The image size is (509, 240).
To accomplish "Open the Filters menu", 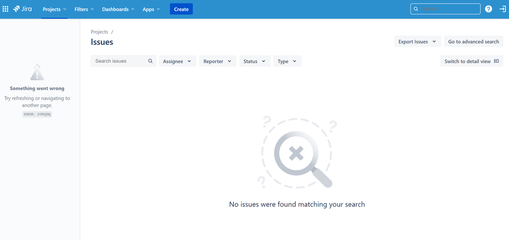I will (84, 9).
